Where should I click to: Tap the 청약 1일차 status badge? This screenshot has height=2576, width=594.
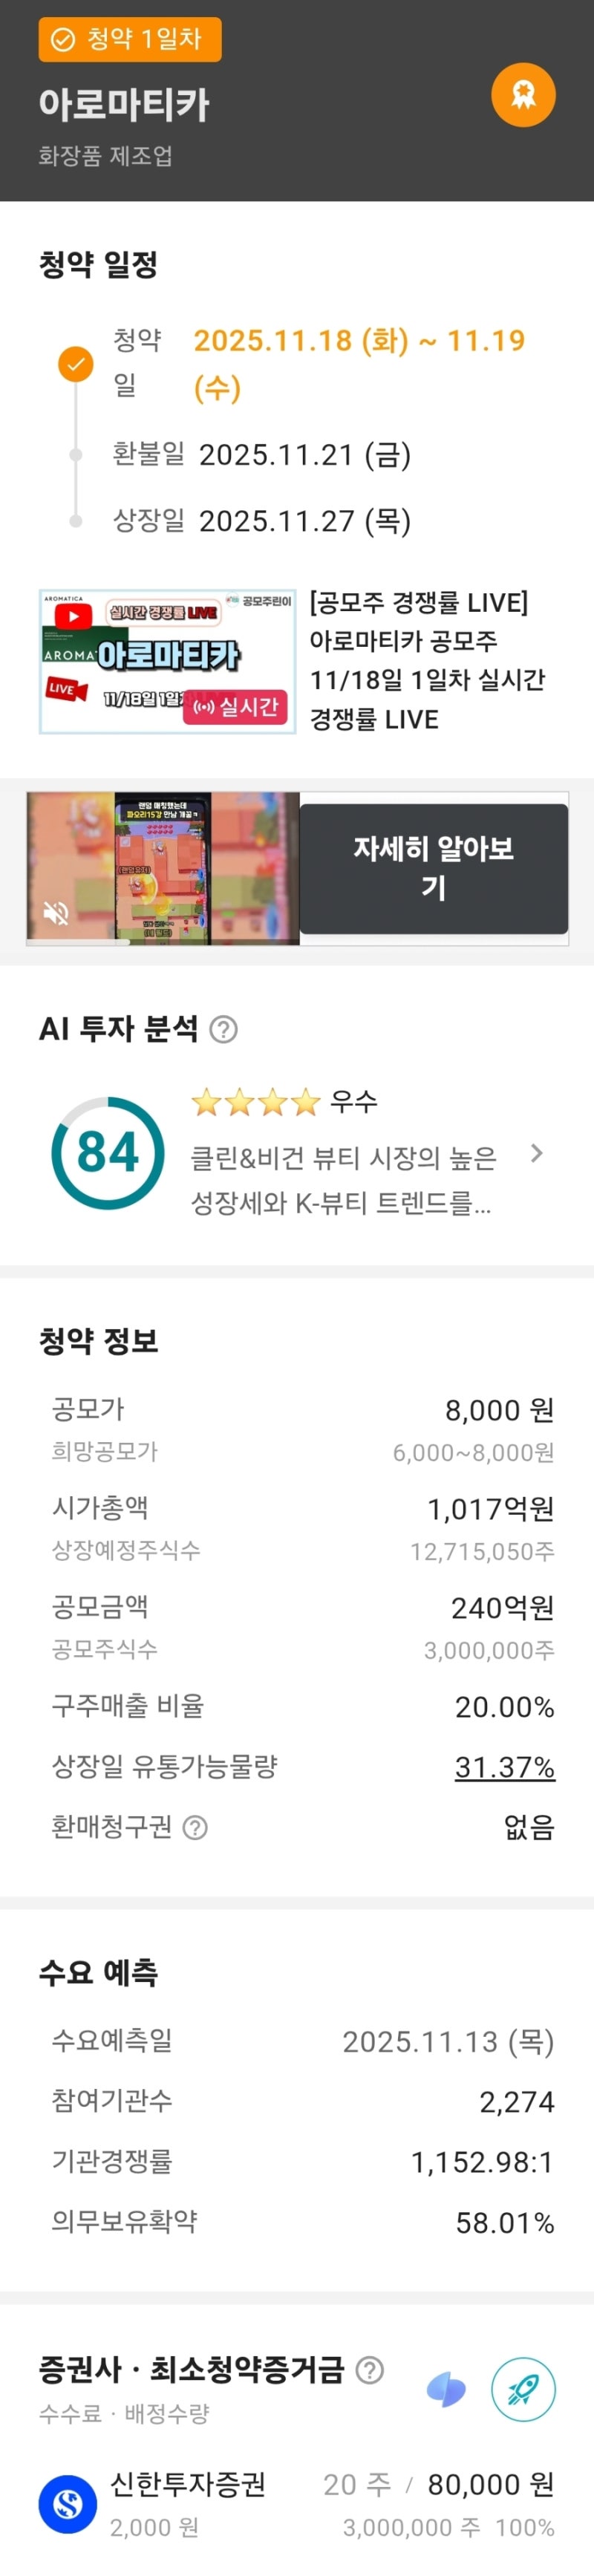(130, 39)
